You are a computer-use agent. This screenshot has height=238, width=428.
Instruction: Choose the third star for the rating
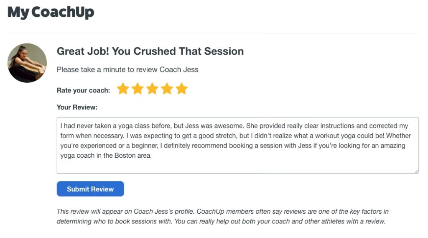[152, 89]
